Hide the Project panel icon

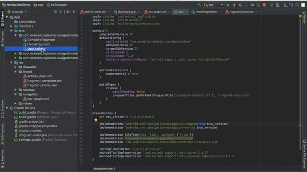pos(74,12)
